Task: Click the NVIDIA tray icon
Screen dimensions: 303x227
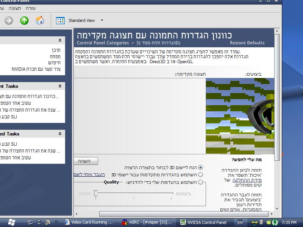Action: tap(268, 222)
